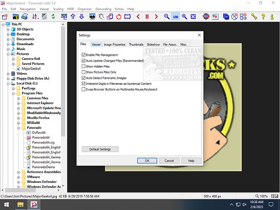Toggle Auto Update Changed Files checkbox
The width and height of the screenshot is (280, 210).
tap(84, 61)
